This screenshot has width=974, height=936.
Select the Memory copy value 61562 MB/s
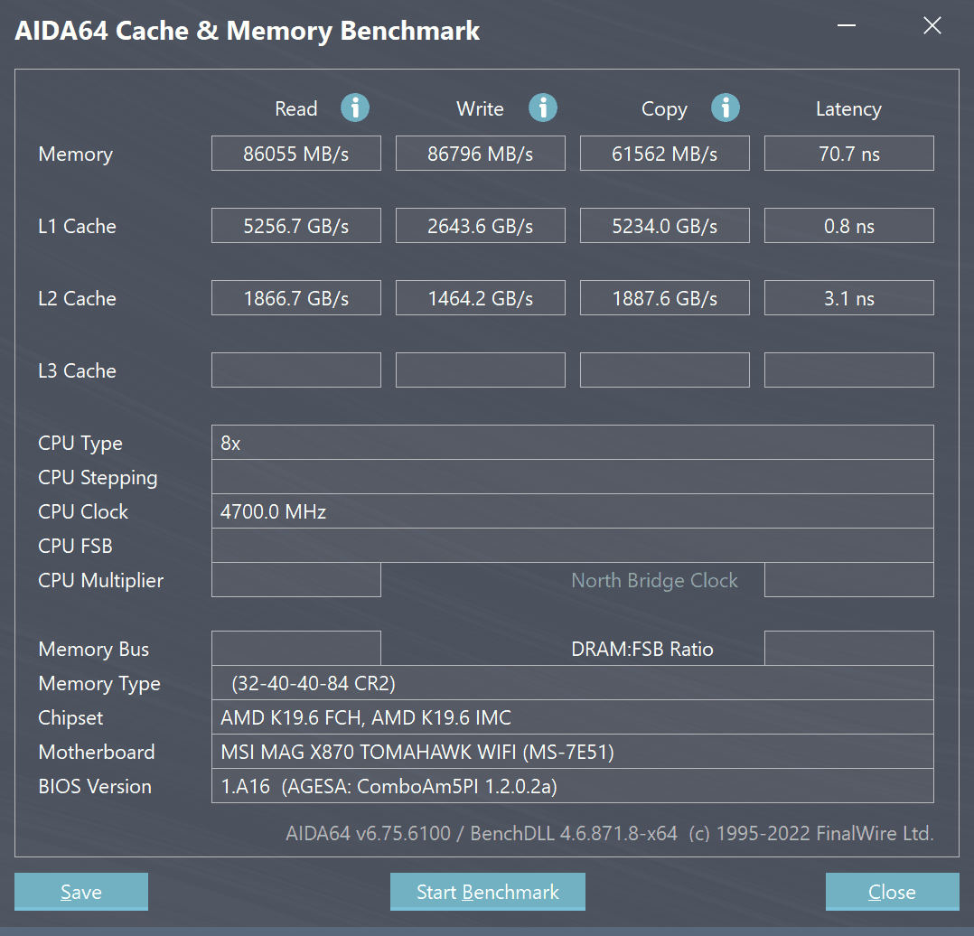point(665,154)
